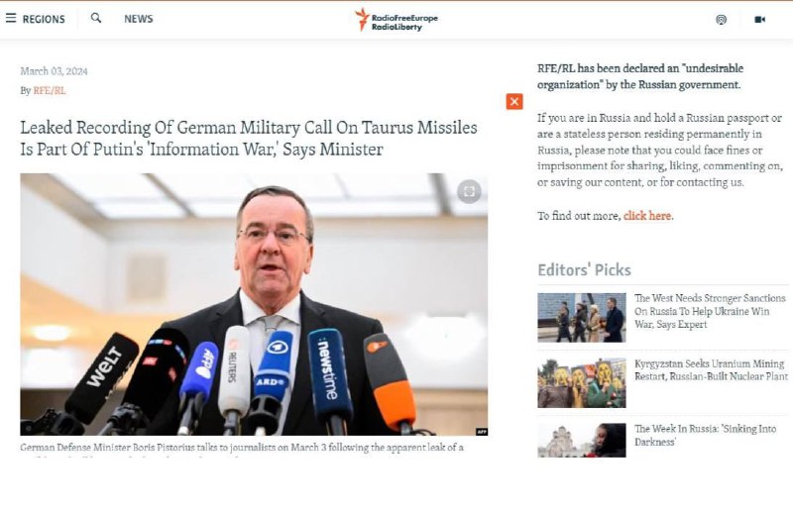The image size is (793, 514).
Task: Select the Editors' Picks section heading
Action: [x=584, y=270]
